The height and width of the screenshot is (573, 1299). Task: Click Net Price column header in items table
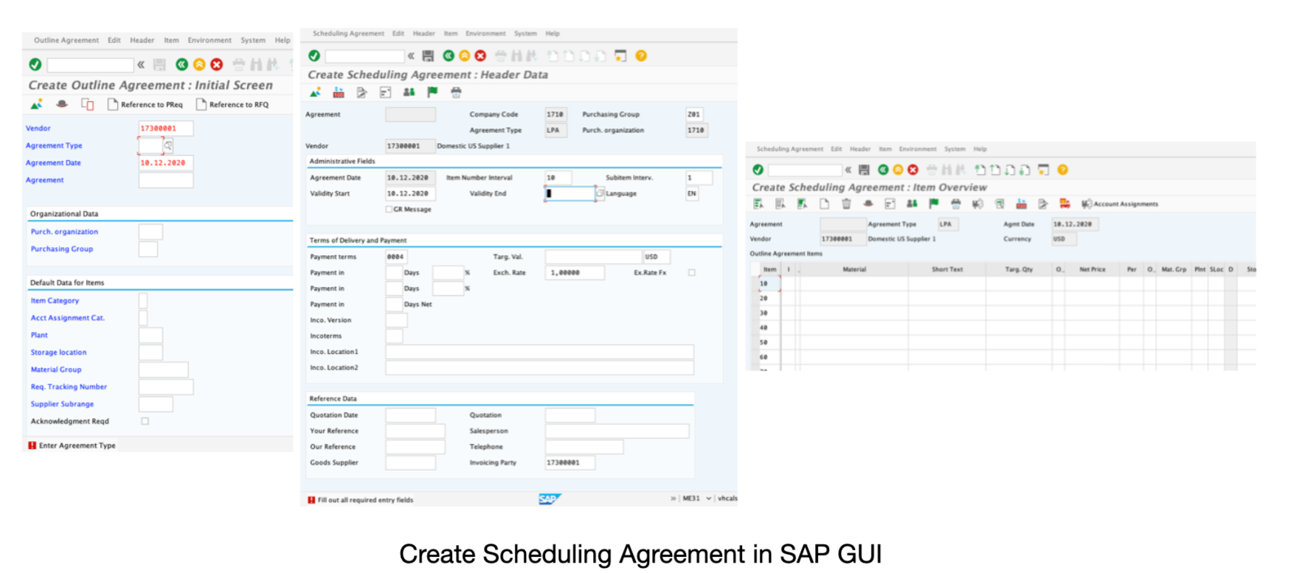tap(1092, 269)
